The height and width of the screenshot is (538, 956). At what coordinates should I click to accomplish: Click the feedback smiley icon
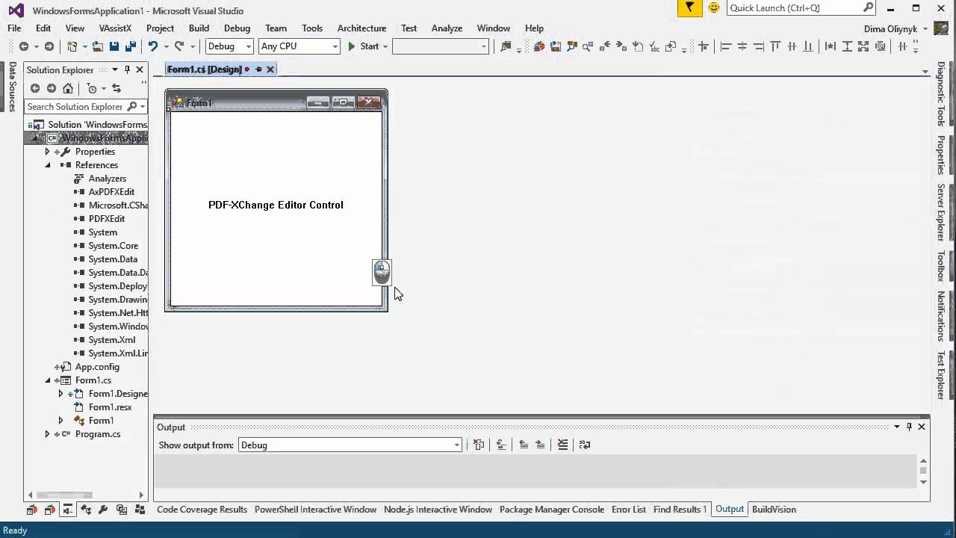[x=714, y=8]
